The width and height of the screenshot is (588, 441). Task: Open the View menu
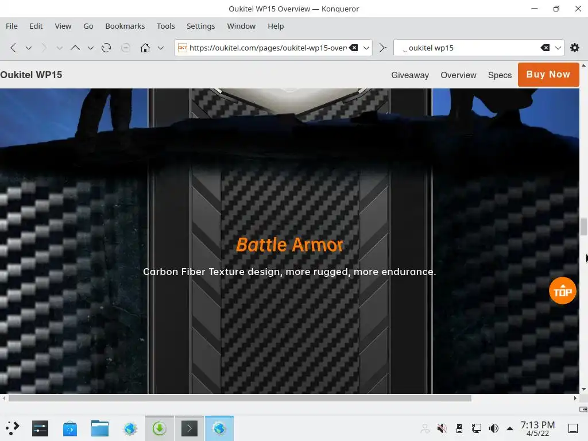click(x=63, y=26)
